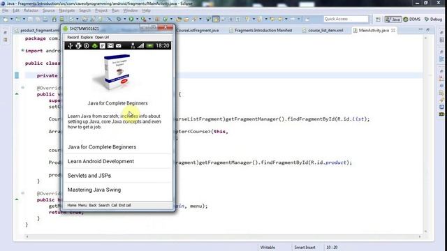The width and height of the screenshot is (447, 251).
Task: Expand the Run configurations dropdown arrow
Action: [x=137, y=19]
